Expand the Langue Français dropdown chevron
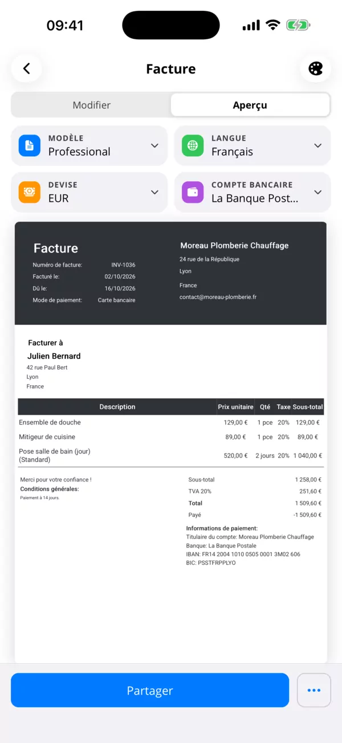The width and height of the screenshot is (342, 743). click(x=318, y=145)
